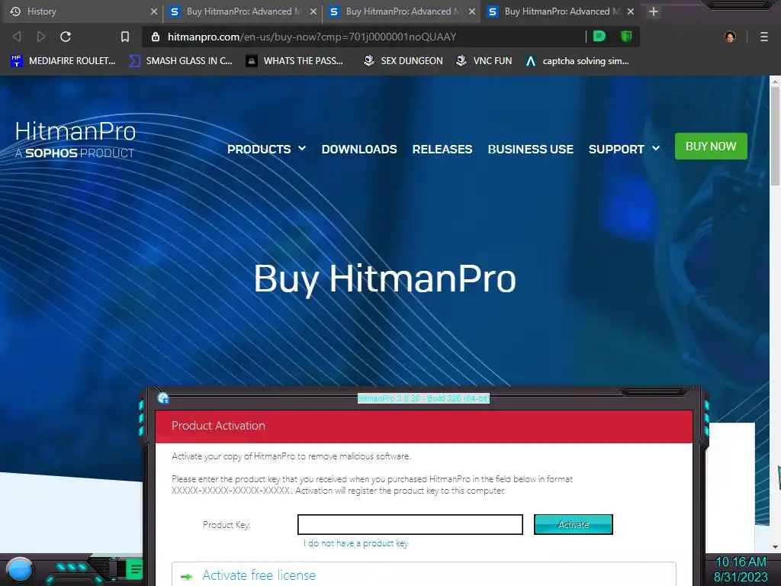
Task: Switch to the History tab
Action: pos(82,11)
